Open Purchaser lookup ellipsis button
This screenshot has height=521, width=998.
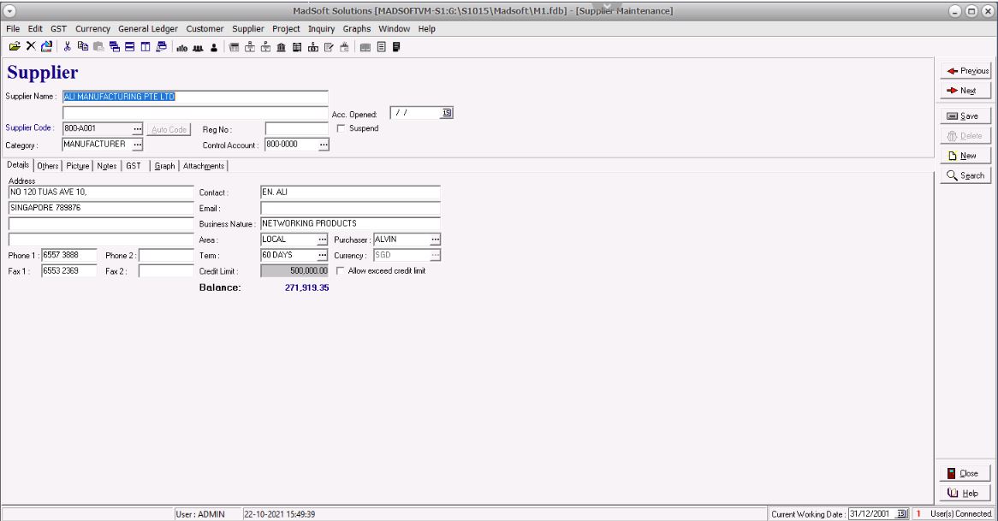click(x=436, y=240)
